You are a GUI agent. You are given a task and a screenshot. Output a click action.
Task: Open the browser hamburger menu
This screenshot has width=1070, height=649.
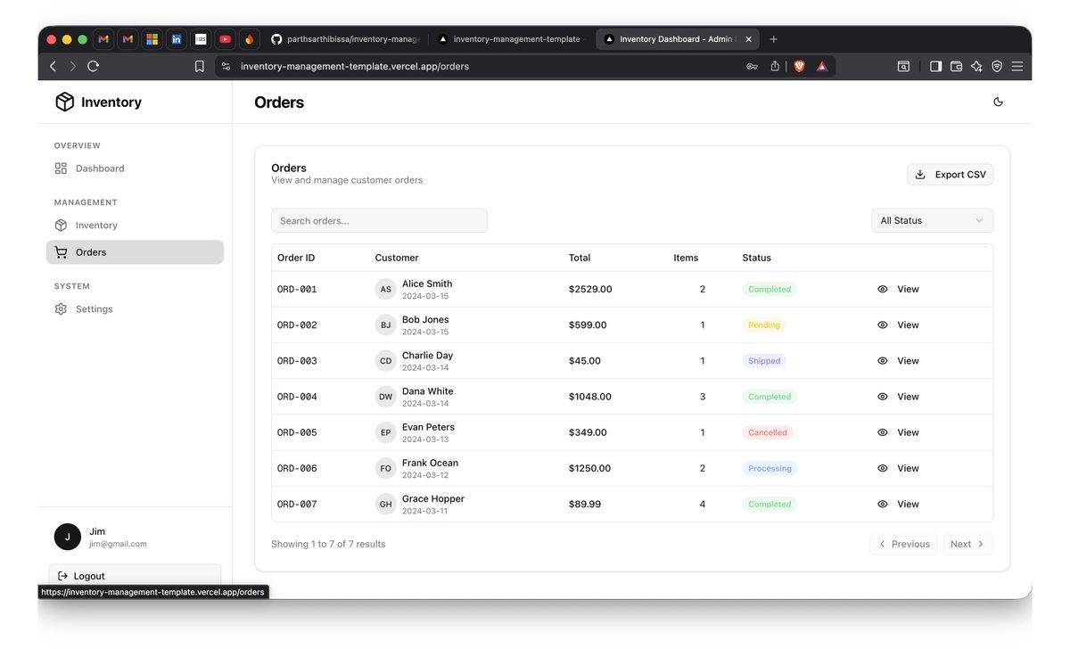[x=1017, y=66]
